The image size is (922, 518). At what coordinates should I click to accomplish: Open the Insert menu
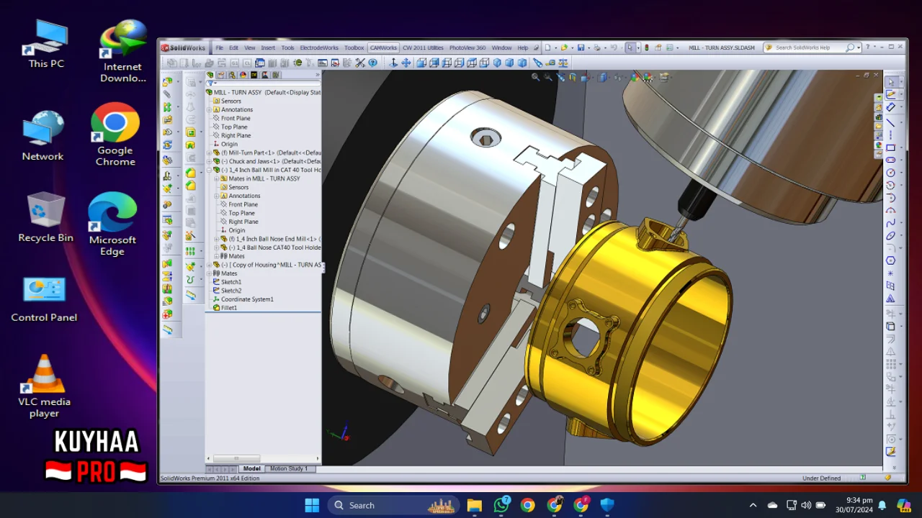click(268, 47)
